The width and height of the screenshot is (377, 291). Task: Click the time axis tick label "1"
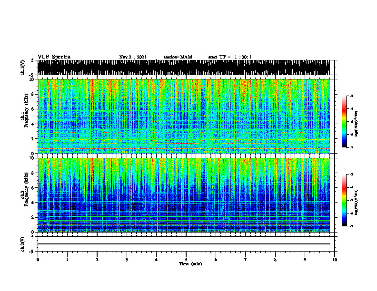point(67,260)
